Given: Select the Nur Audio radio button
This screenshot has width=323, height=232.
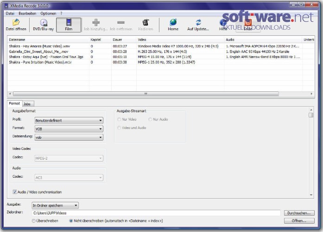Looking at the screenshot, I should [150, 119].
